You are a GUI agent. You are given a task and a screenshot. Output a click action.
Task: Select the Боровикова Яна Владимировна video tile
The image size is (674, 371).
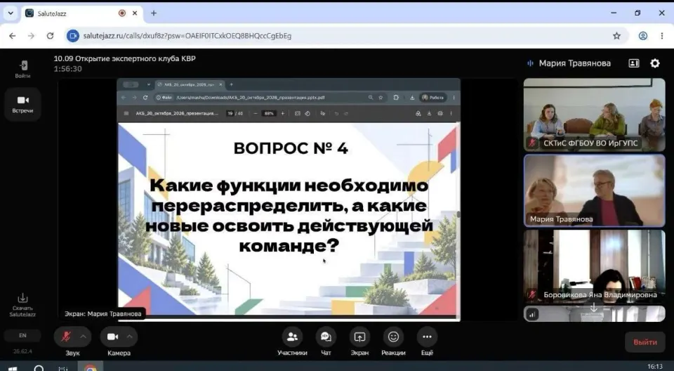point(594,266)
